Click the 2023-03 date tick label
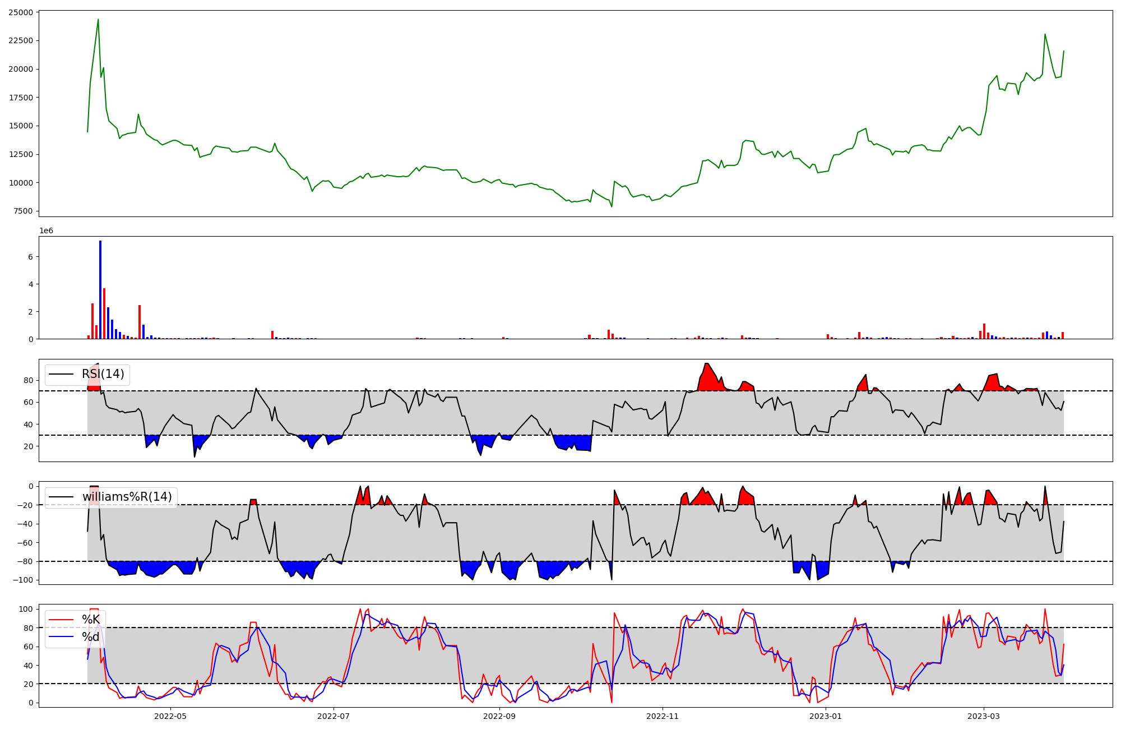 click(984, 716)
